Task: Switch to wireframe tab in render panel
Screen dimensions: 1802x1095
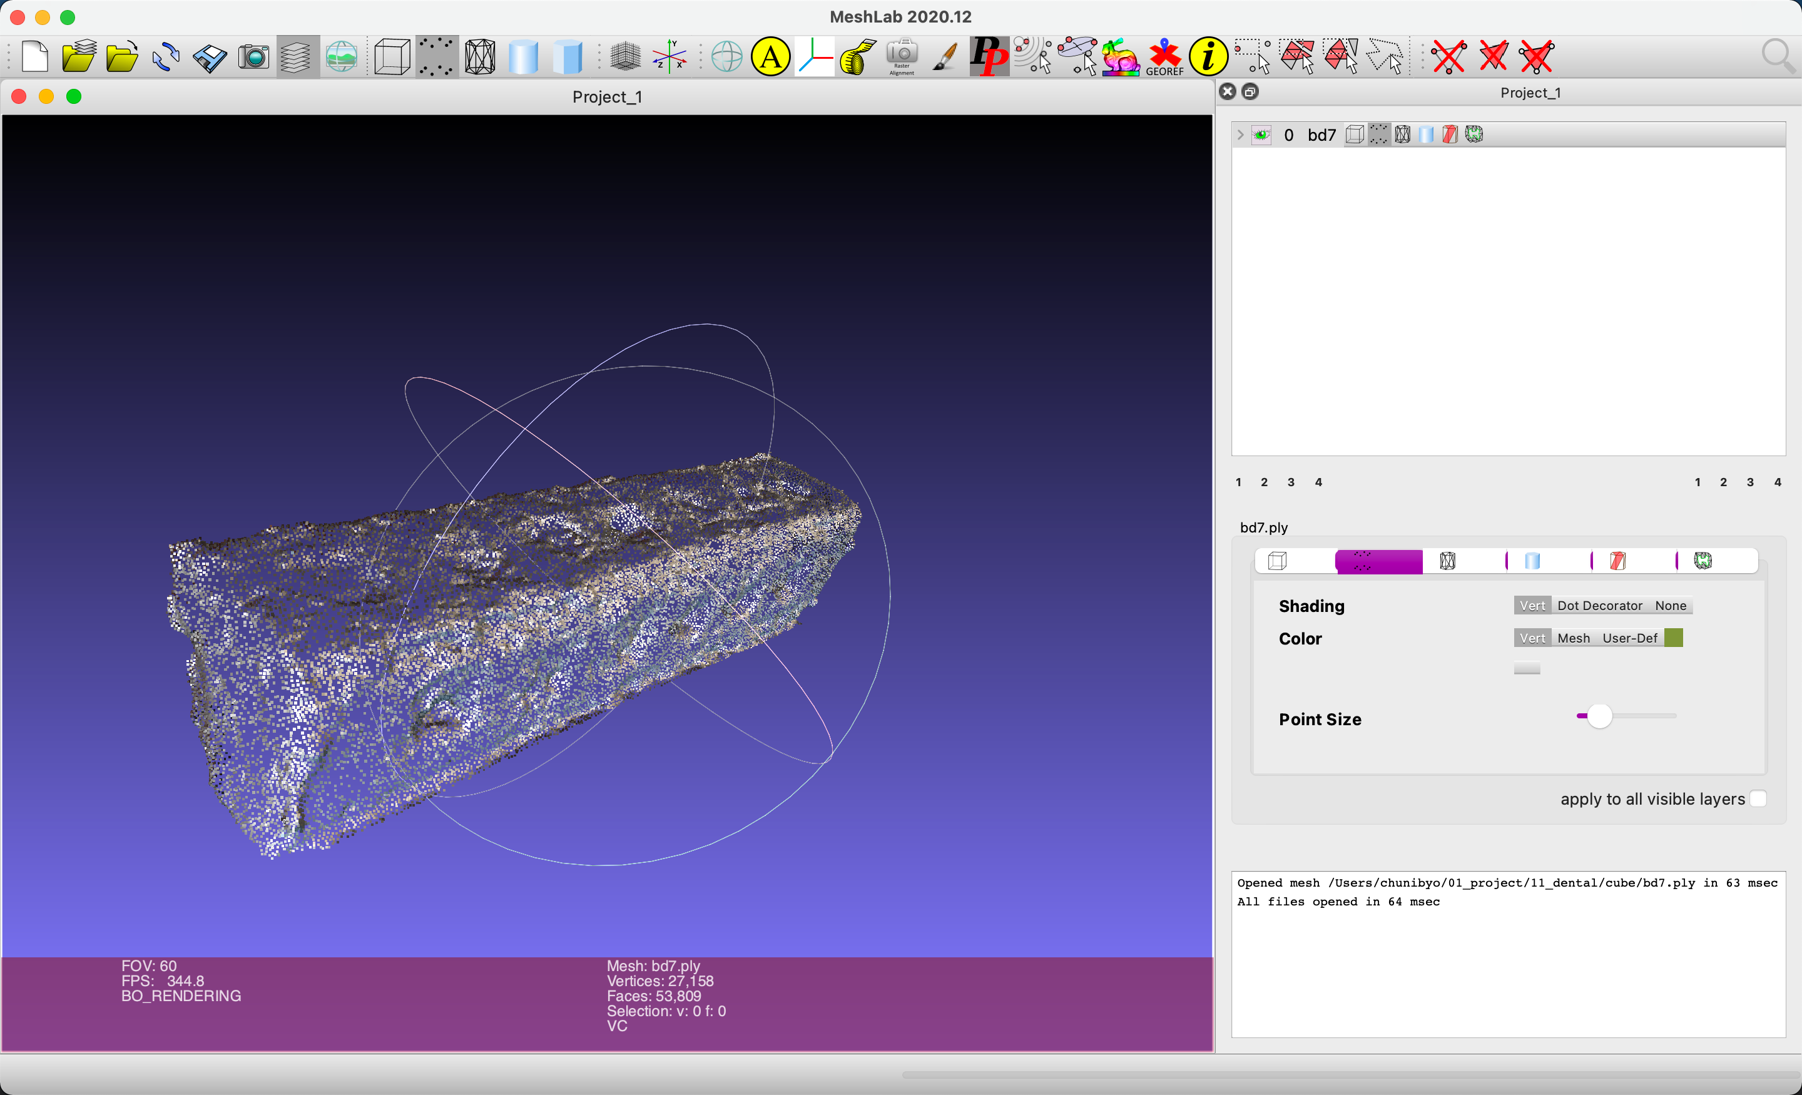Action: (x=1447, y=561)
